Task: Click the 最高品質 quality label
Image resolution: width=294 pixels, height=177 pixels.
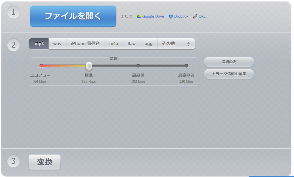Action: click(x=186, y=75)
